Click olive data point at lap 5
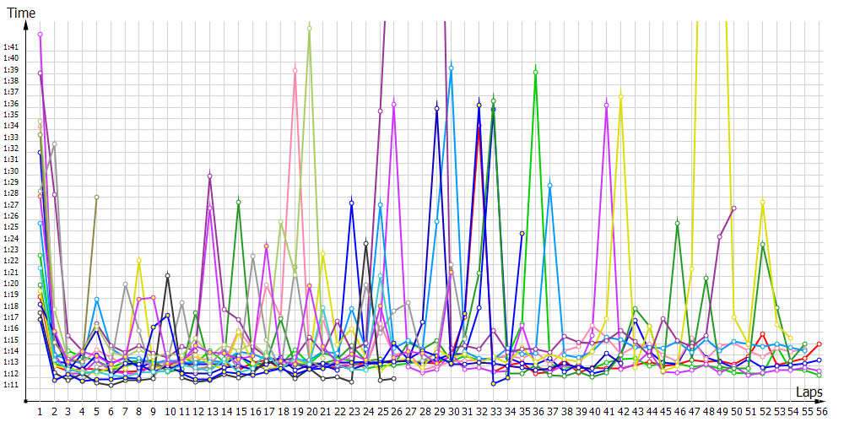This screenshot has height=422, width=844. point(96,197)
